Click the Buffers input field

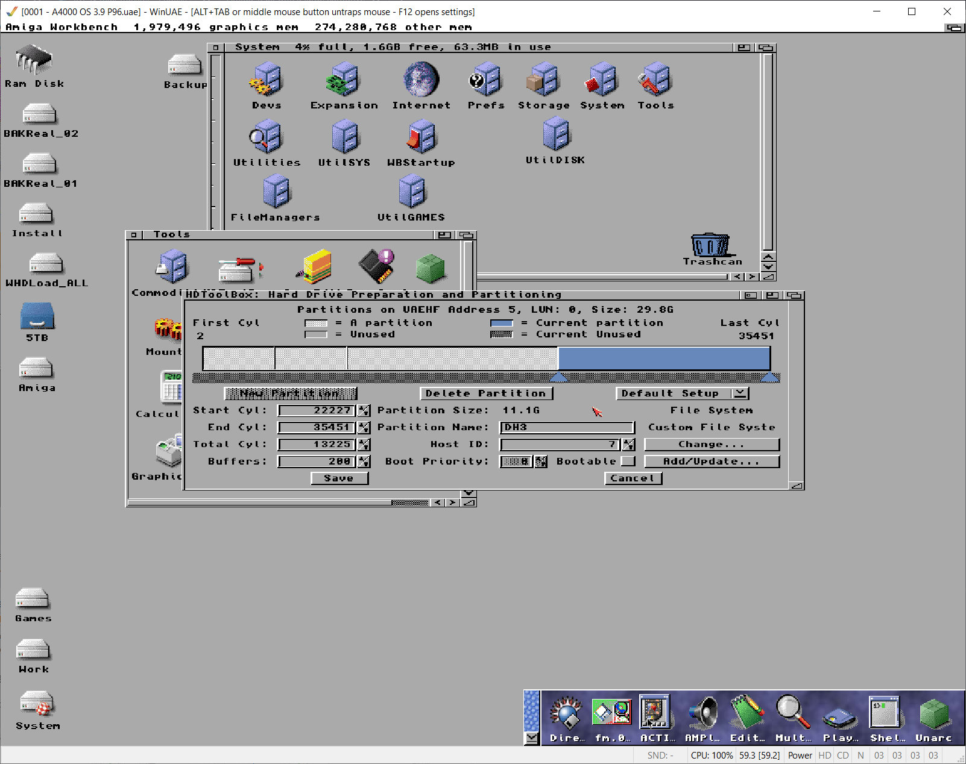pos(317,461)
